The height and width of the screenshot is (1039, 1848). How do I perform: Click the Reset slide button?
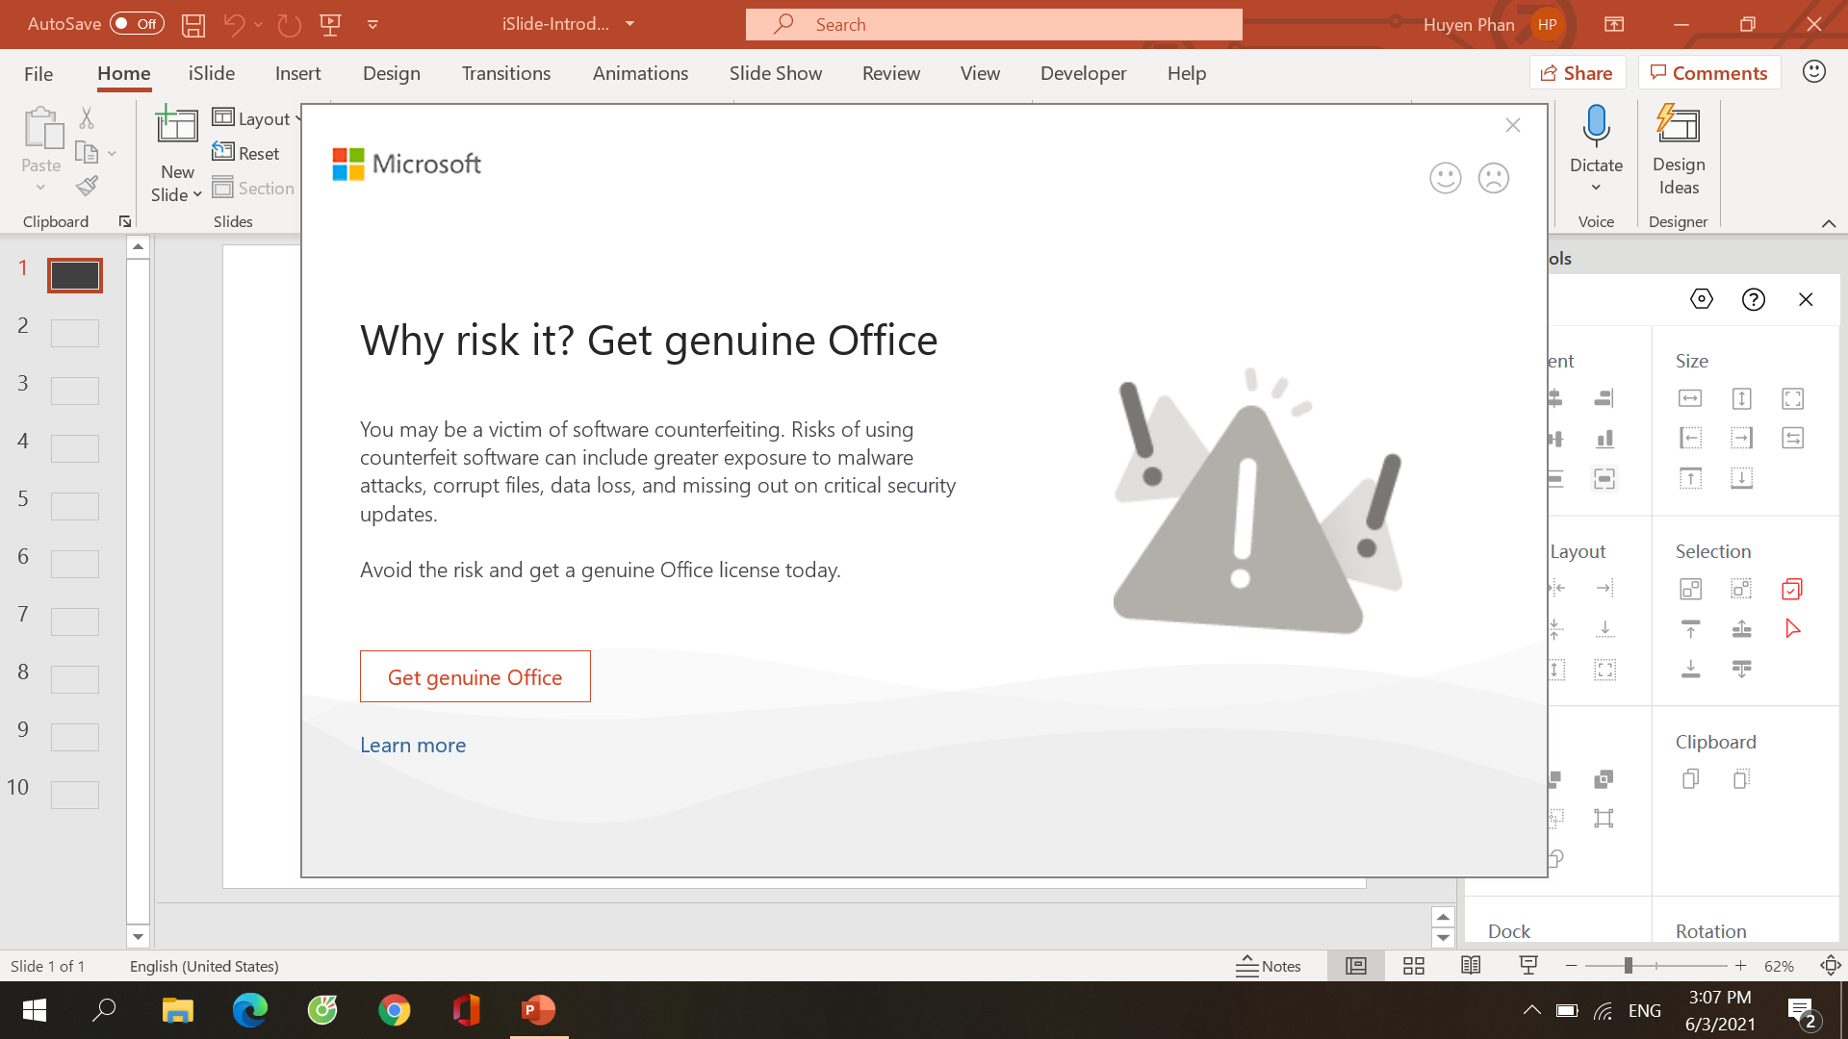click(x=246, y=153)
